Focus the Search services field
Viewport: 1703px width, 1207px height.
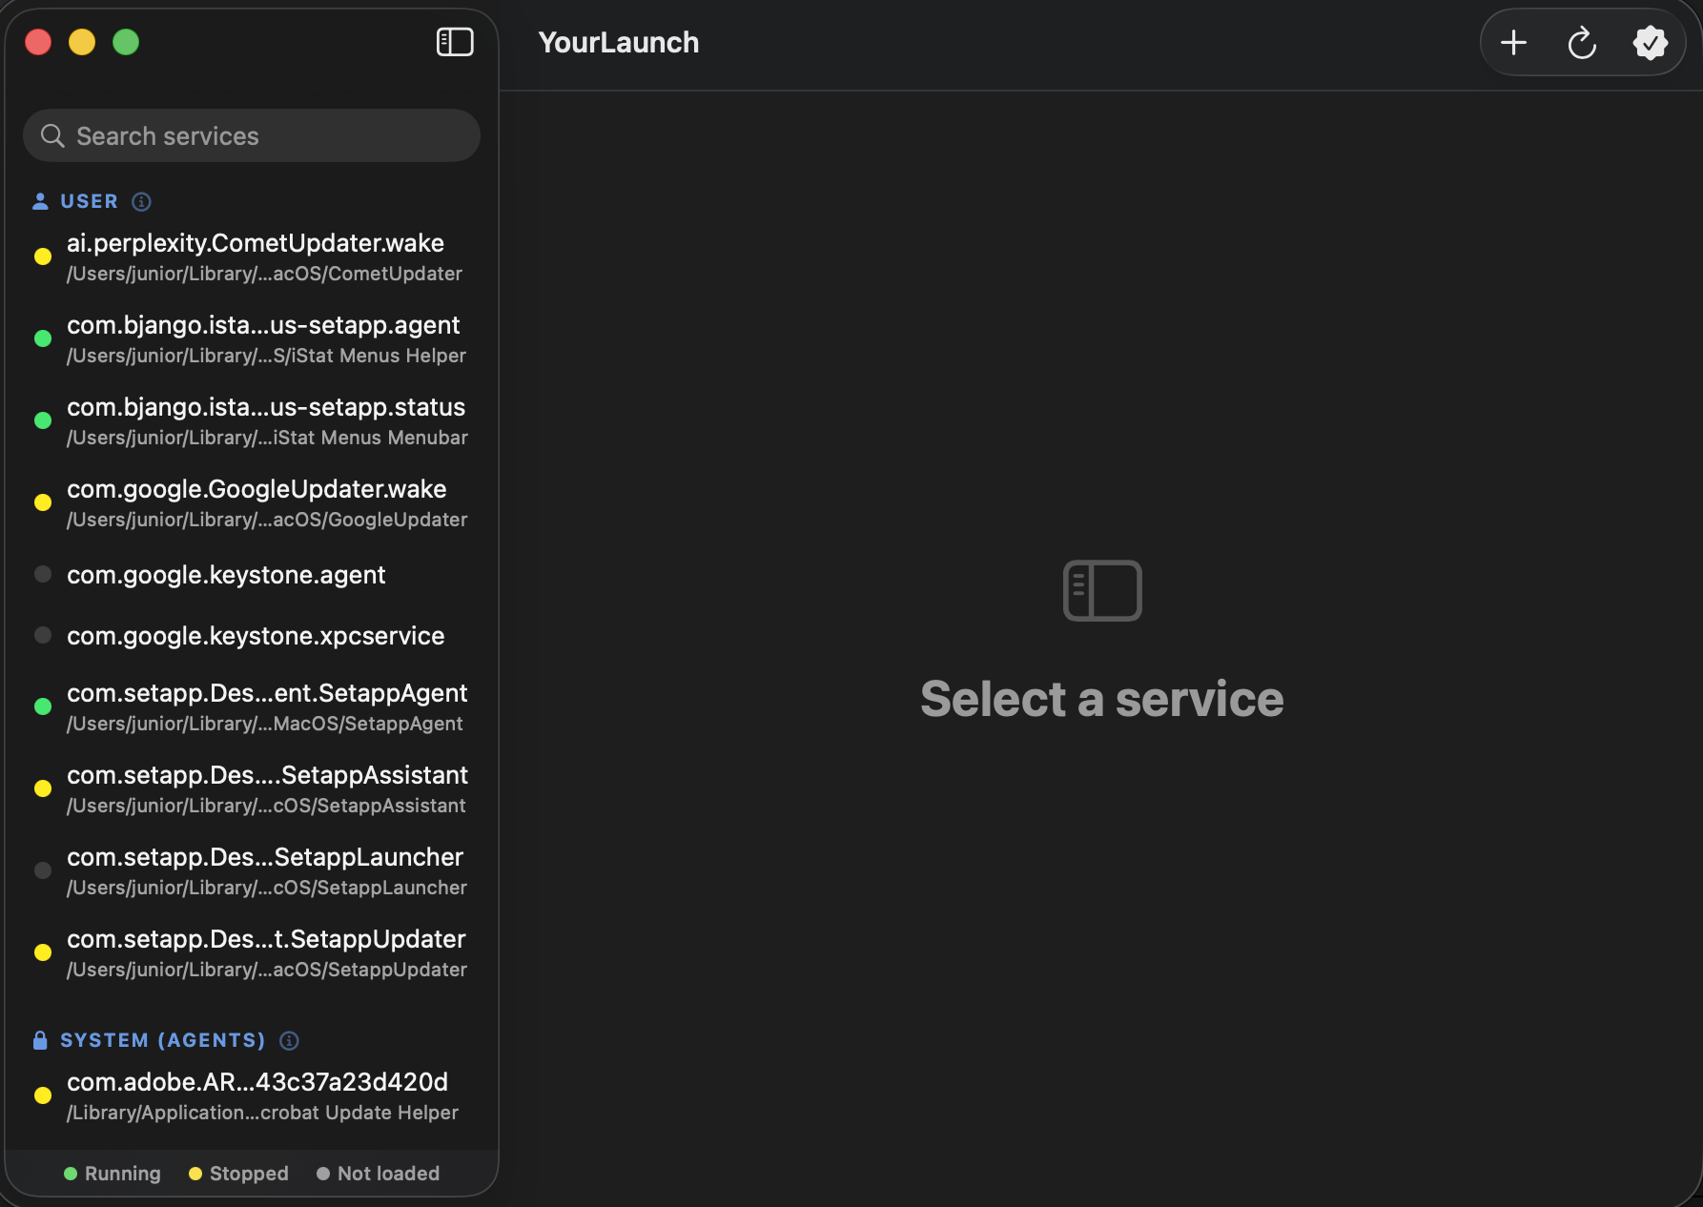coord(252,135)
